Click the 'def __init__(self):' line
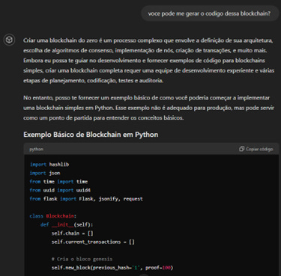 coord(67,224)
